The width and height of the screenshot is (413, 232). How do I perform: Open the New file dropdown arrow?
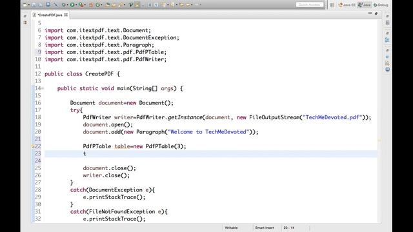(28, 5)
